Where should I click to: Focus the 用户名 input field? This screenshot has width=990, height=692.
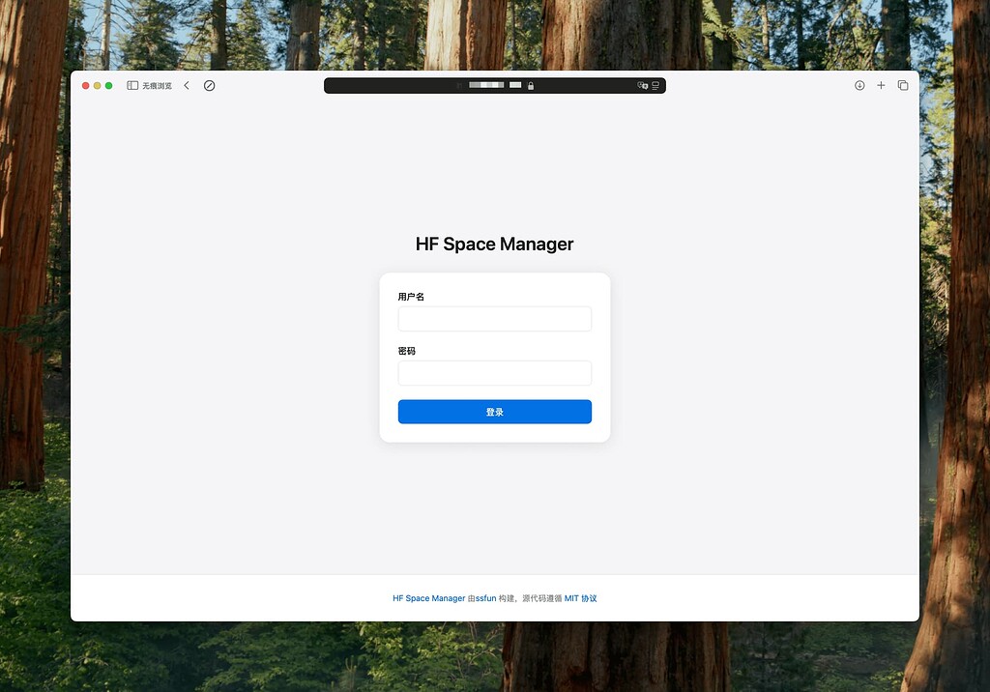click(495, 319)
